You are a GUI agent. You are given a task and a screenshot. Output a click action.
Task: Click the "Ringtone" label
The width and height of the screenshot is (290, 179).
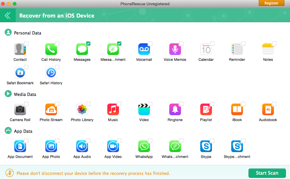click(x=175, y=120)
